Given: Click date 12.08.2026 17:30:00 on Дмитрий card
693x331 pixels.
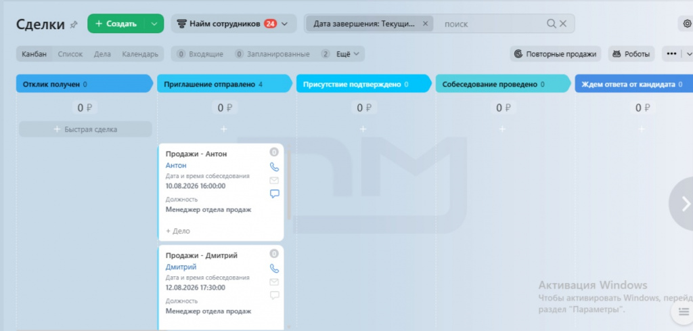Looking at the screenshot, I should click(196, 288).
